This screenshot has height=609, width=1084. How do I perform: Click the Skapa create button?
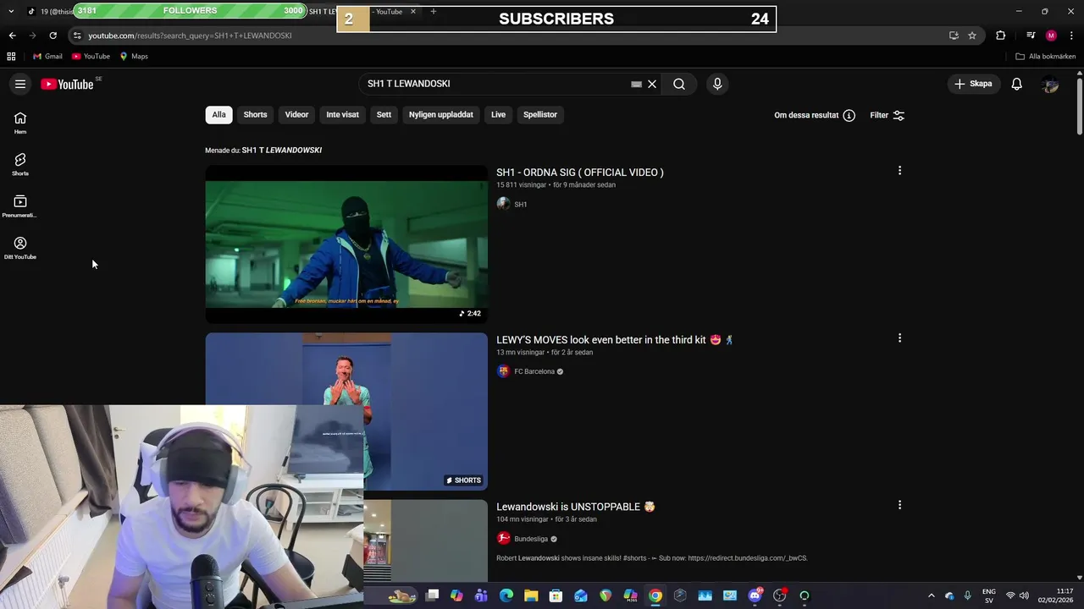click(973, 84)
